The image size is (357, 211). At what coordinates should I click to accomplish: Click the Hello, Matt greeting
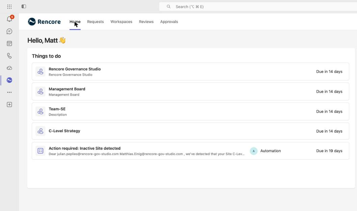(x=47, y=40)
